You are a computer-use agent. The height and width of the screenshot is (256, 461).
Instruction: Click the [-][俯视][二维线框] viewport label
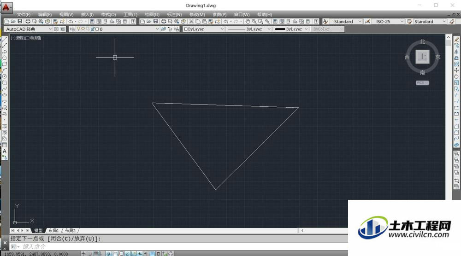(26, 38)
